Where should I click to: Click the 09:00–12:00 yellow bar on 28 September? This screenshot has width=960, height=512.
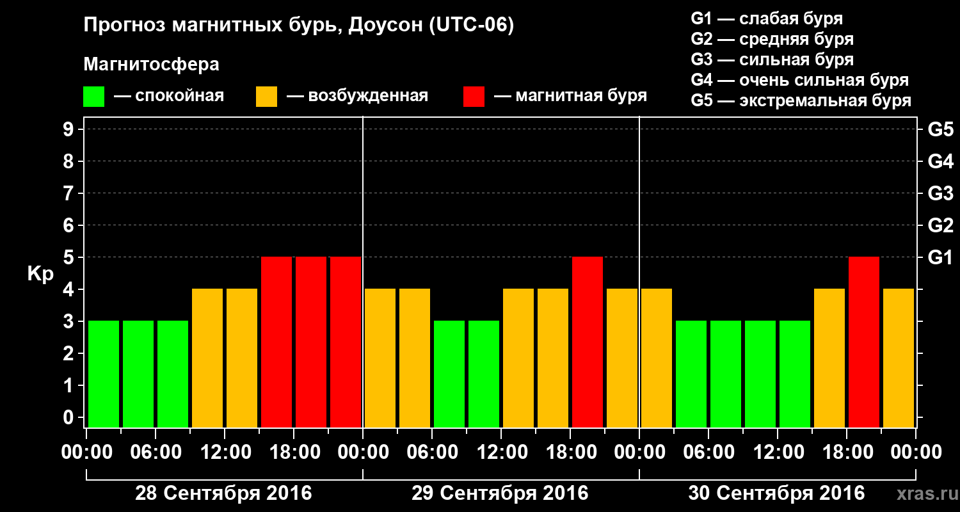click(x=207, y=358)
